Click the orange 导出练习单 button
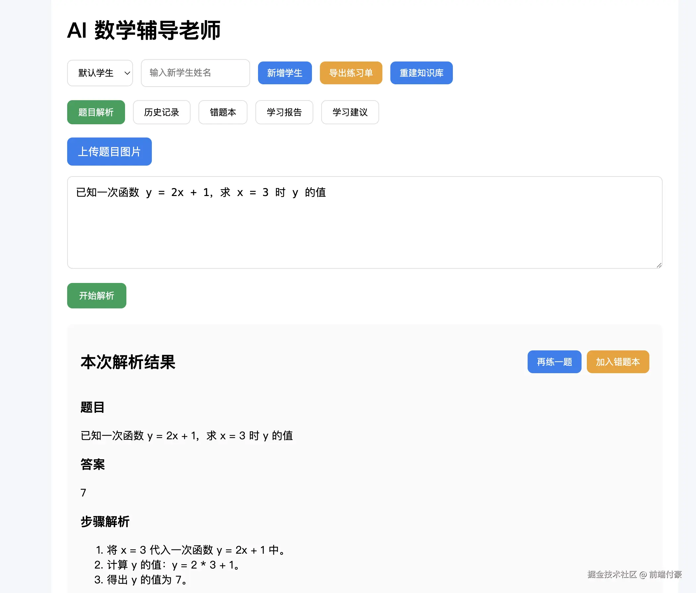 click(x=351, y=73)
